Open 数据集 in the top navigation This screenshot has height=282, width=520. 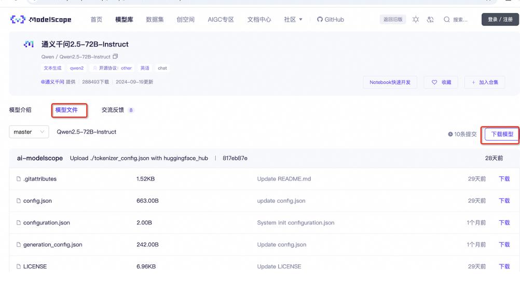155,20
